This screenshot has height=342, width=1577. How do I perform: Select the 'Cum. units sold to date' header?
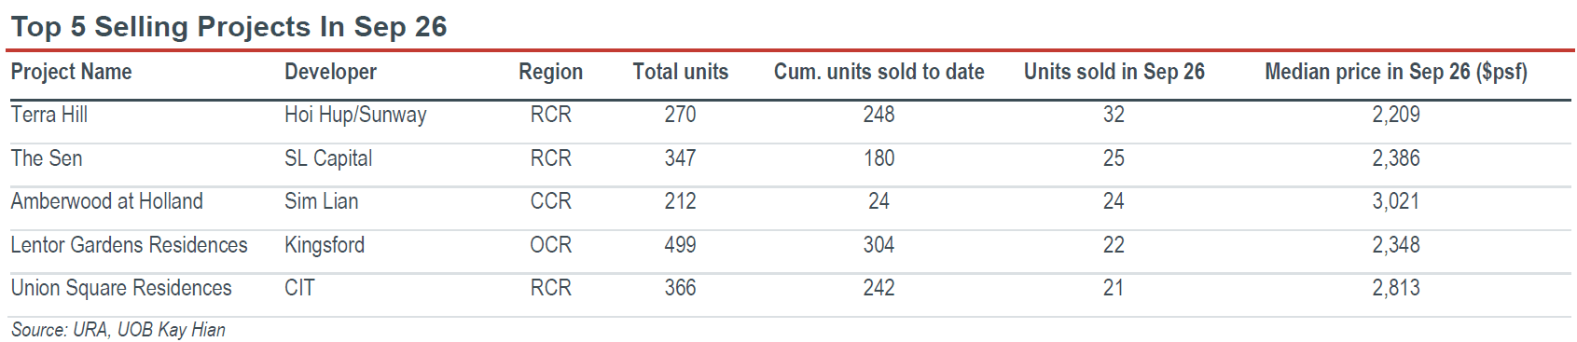(x=878, y=72)
